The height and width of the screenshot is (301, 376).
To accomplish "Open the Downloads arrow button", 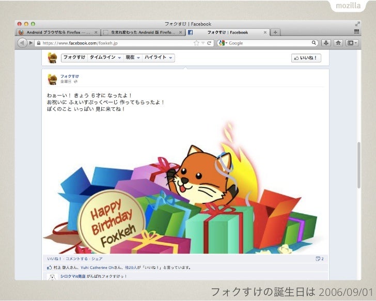I will 325,43.
